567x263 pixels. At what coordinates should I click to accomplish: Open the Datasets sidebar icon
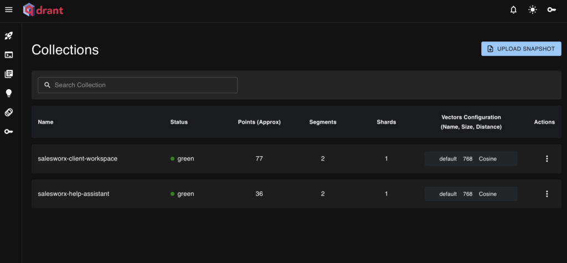point(9,112)
